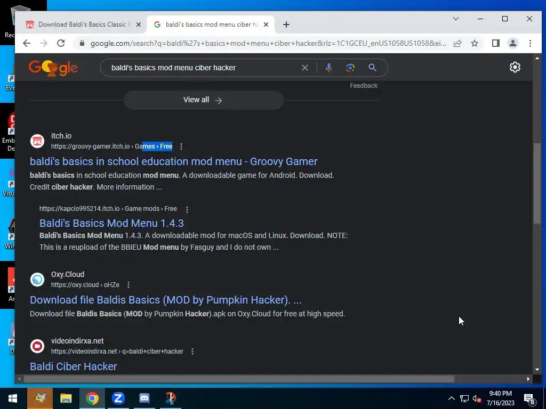Show hidden system tray icons chevron
This screenshot has height=409, width=546.
point(451,398)
